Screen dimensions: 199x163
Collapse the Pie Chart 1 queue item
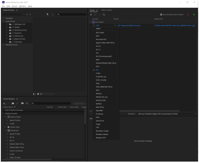click(90, 22)
